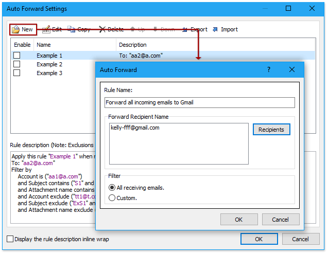Cancel the Auto Forward dialog

tap(280, 220)
